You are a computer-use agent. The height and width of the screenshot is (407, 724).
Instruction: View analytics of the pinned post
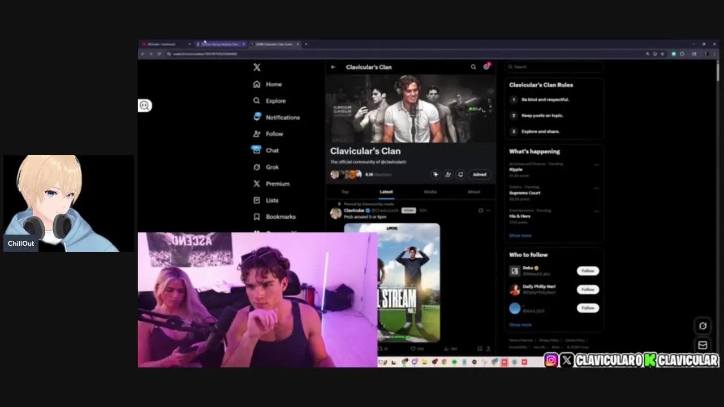point(450,349)
